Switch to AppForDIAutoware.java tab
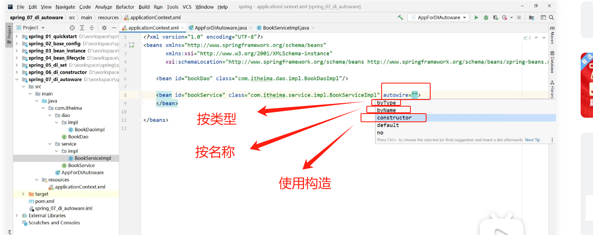Screen dimensions: 593x235 (x=220, y=28)
